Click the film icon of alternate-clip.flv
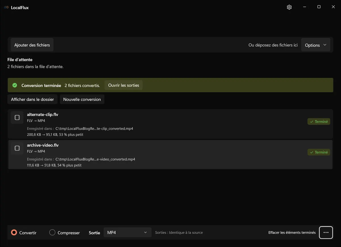Image resolution: width=341 pixels, height=247 pixels. point(17,118)
